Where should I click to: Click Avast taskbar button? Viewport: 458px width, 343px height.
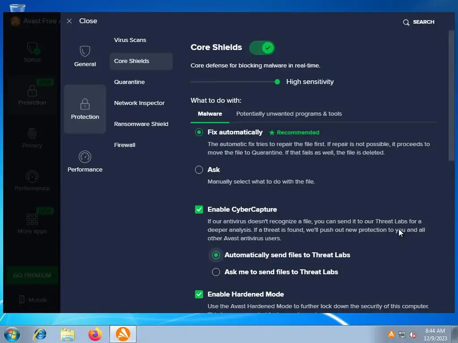coord(123,334)
